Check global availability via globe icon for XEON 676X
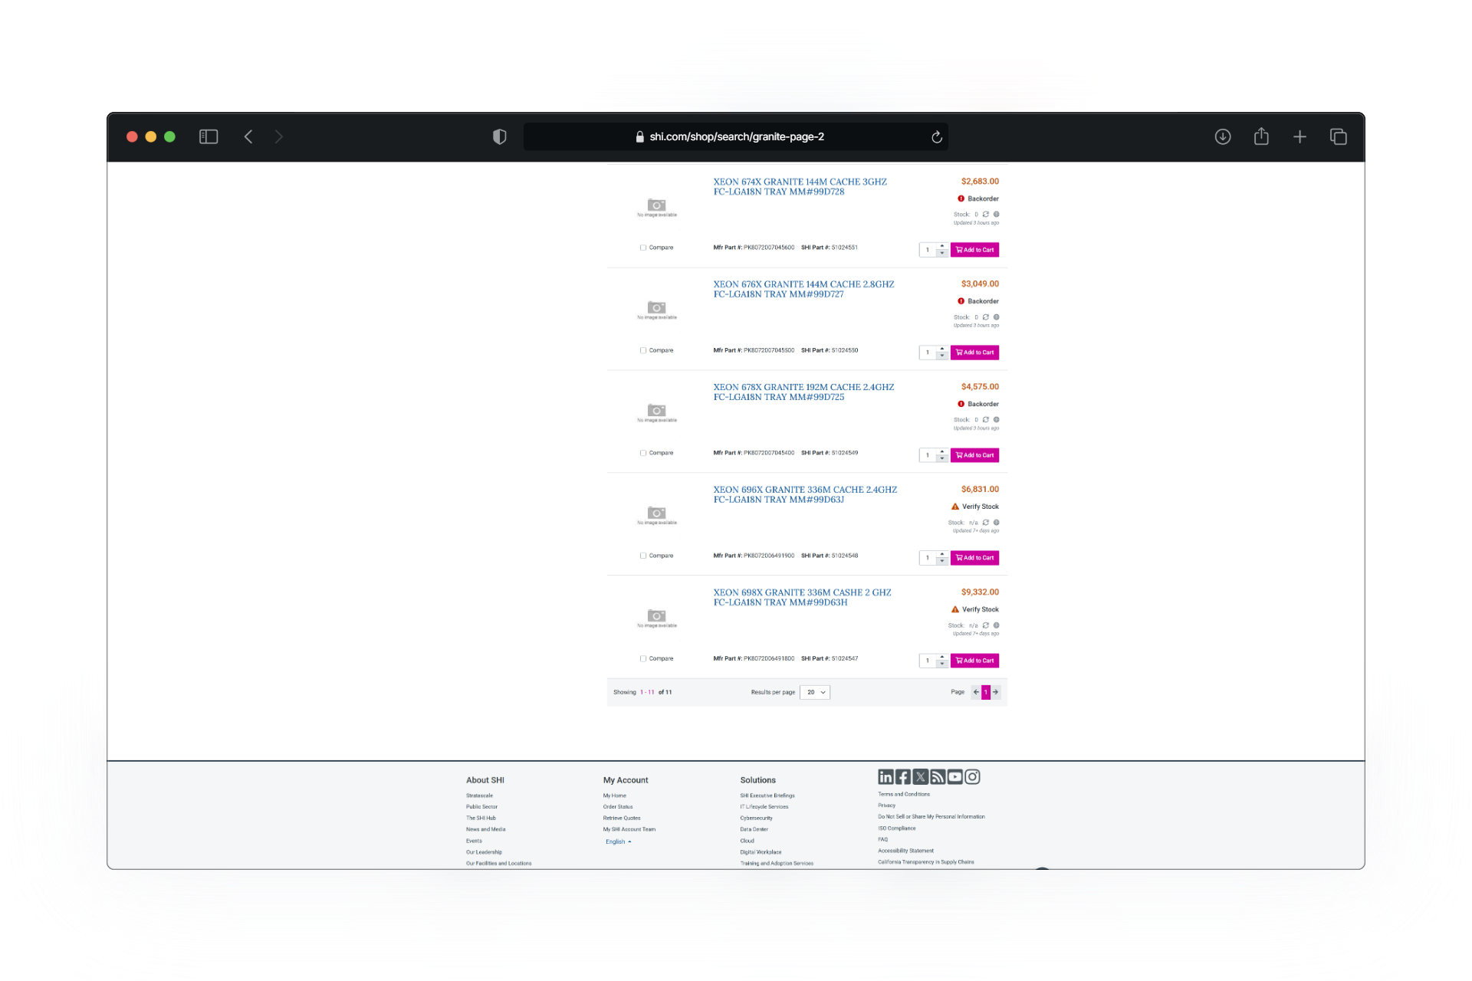Viewport: 1472px width, 981px height. pos(996,317)
